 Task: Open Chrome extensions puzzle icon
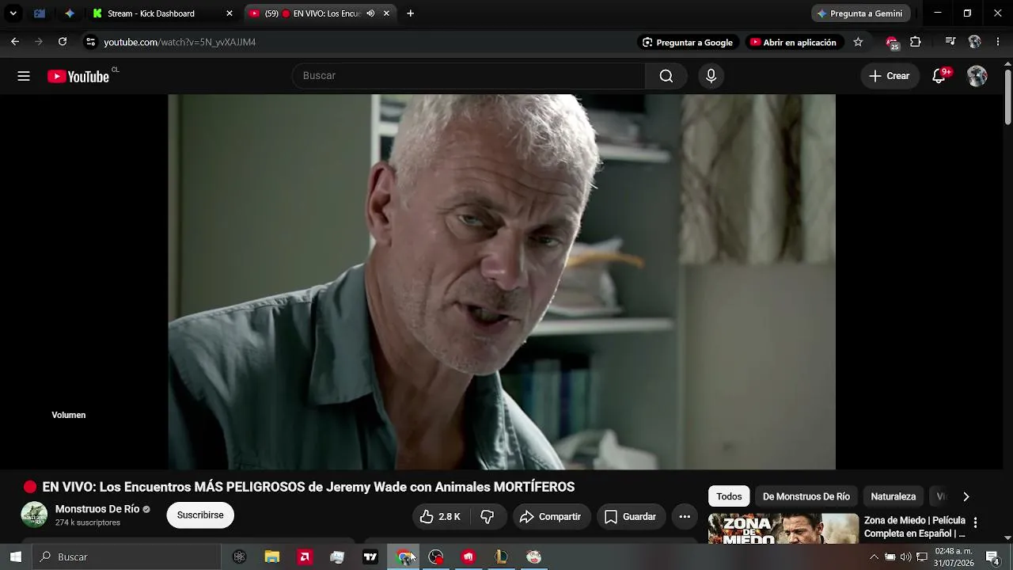point(916,42)
